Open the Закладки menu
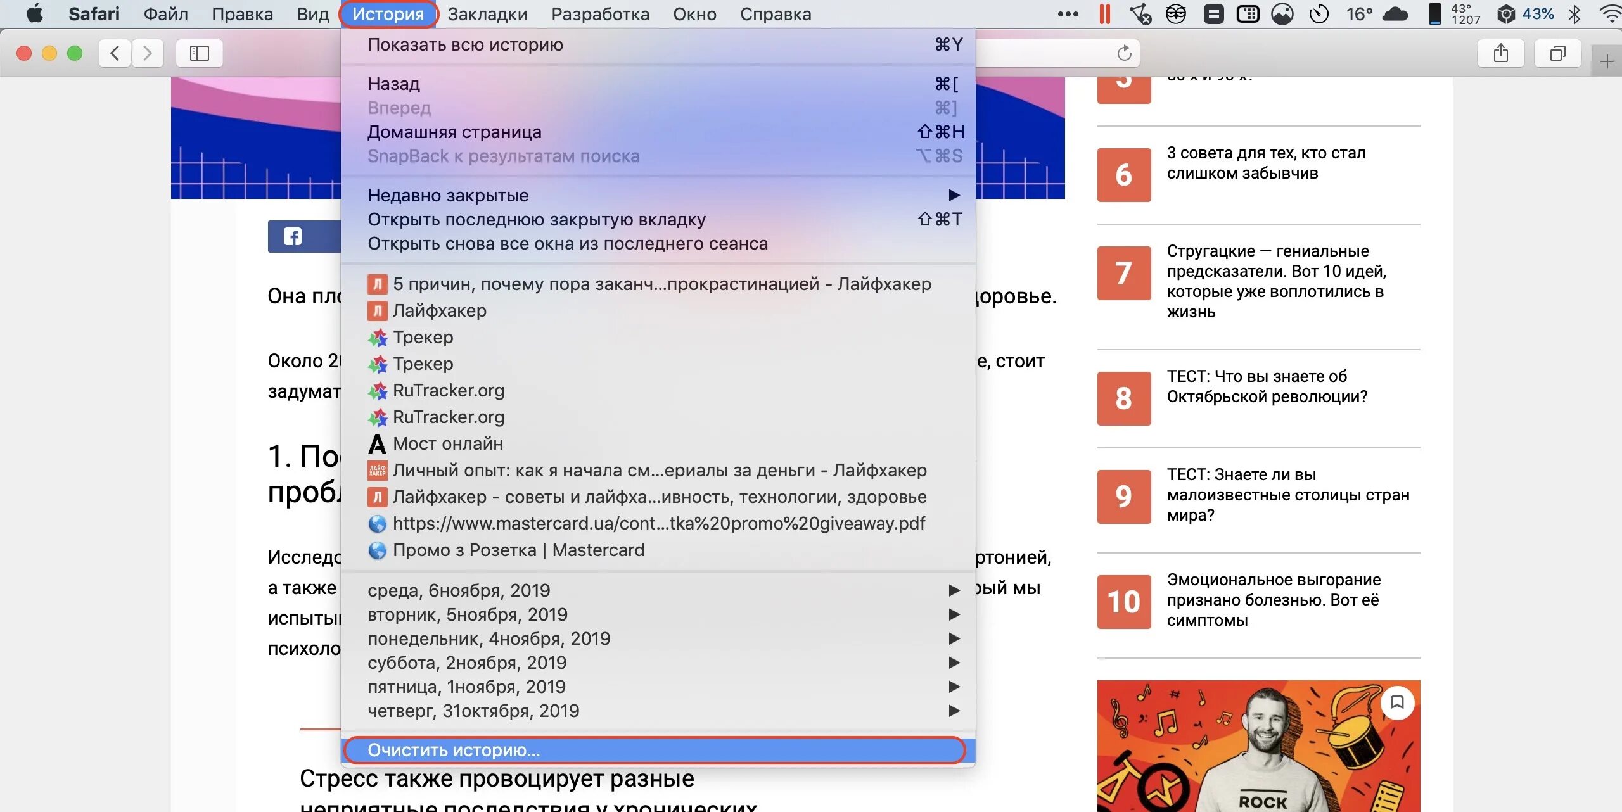 click(487, 14)
